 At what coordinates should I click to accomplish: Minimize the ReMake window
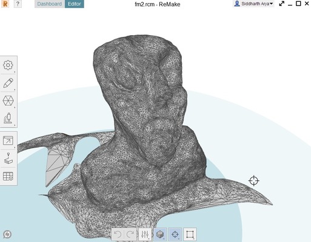pyautogui.click(x=290, y=4)
